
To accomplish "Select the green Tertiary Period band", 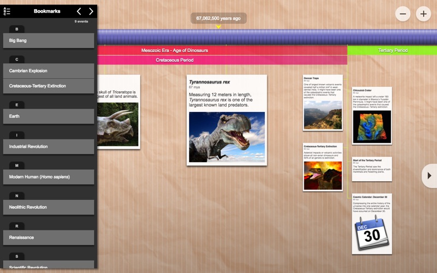I will click(392, 50).
